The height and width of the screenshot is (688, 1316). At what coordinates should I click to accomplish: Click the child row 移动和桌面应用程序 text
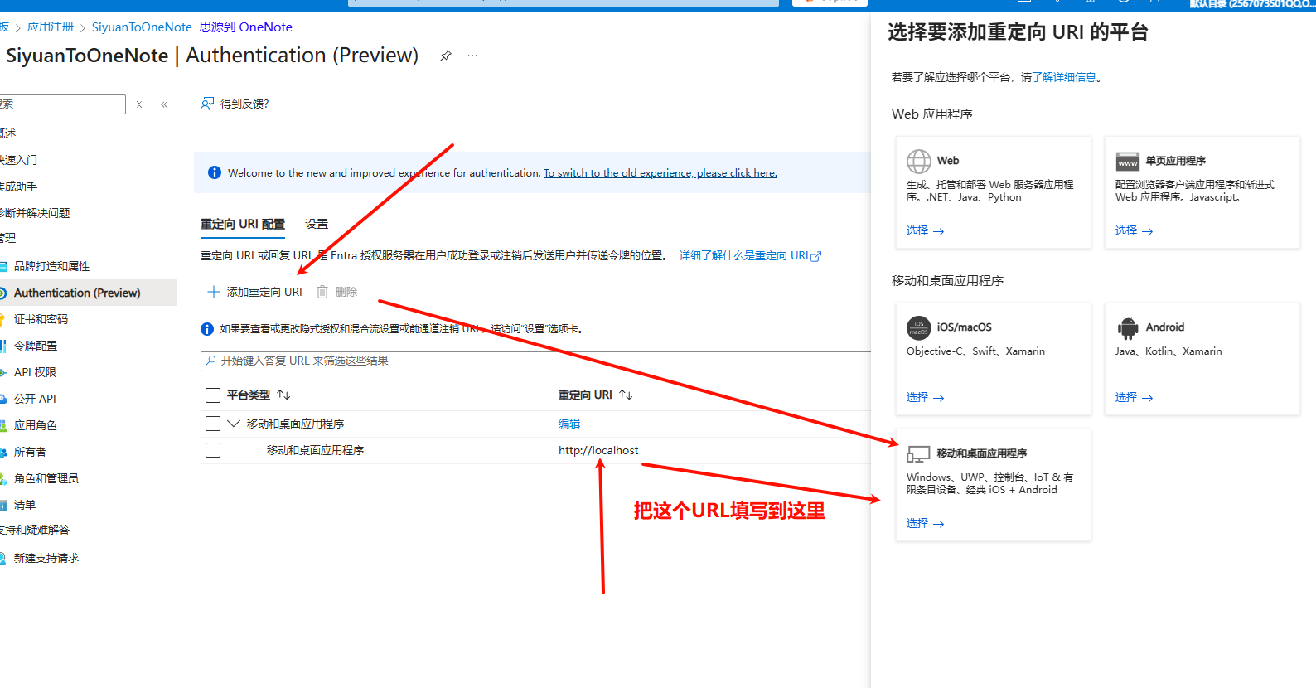(315, 450)
